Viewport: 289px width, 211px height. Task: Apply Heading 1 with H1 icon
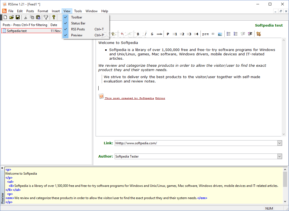pyautogui.click(x=175, y=34)
